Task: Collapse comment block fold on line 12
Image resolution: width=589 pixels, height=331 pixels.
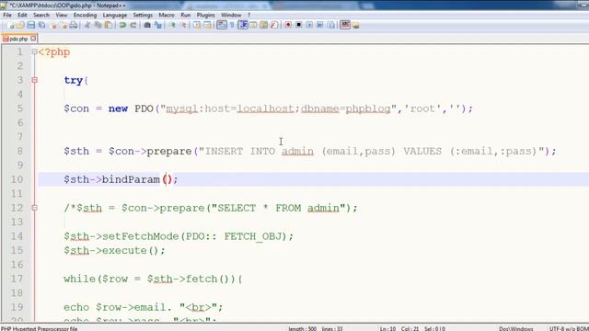Action: coord(34,208)
